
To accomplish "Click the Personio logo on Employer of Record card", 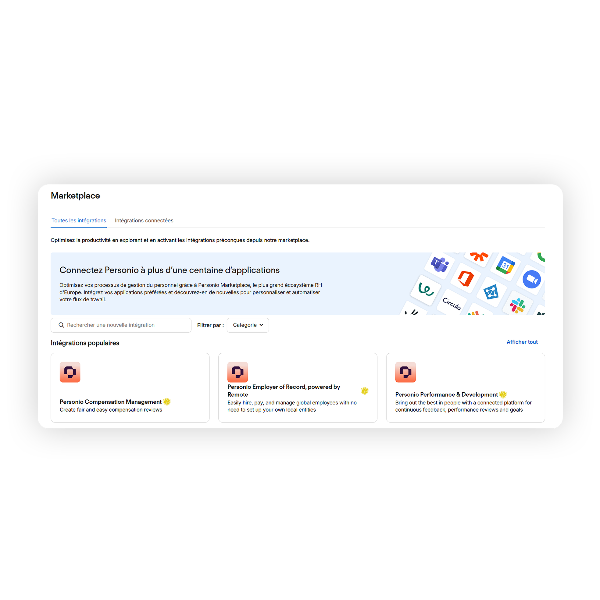I will pos(237,372).
